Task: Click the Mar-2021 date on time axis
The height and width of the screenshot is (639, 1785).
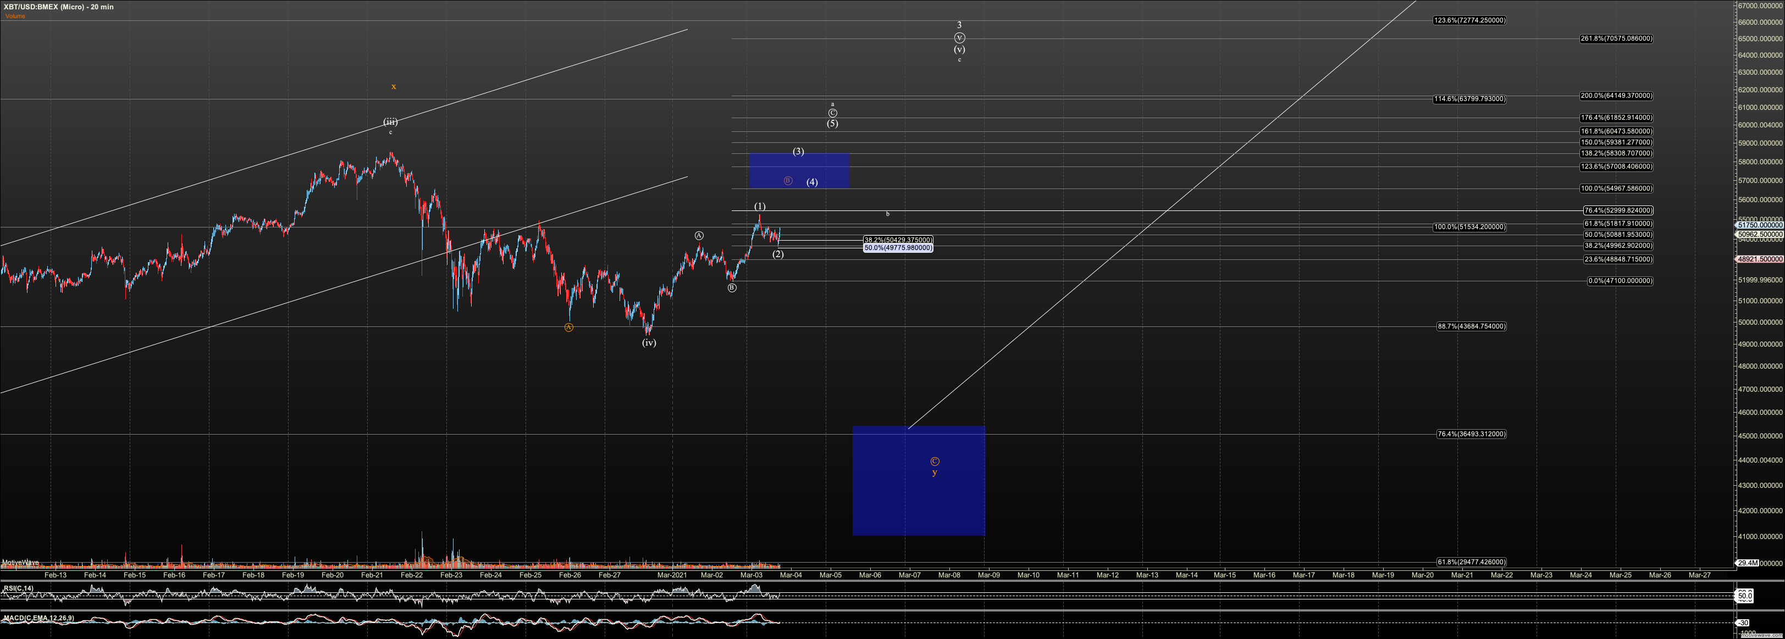Action: 672,575
